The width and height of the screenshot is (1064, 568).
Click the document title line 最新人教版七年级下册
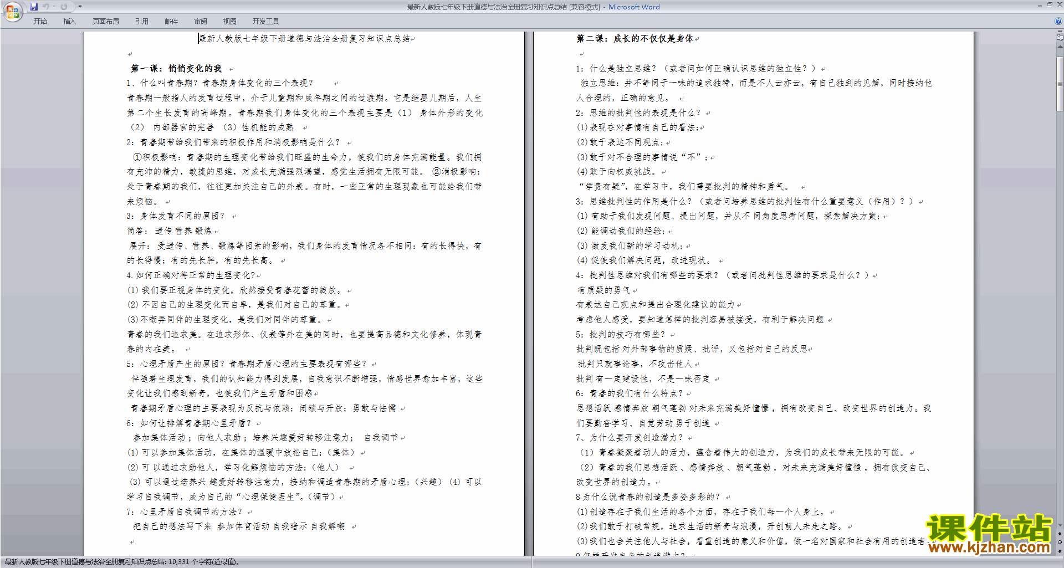click(x=305, y=39)
